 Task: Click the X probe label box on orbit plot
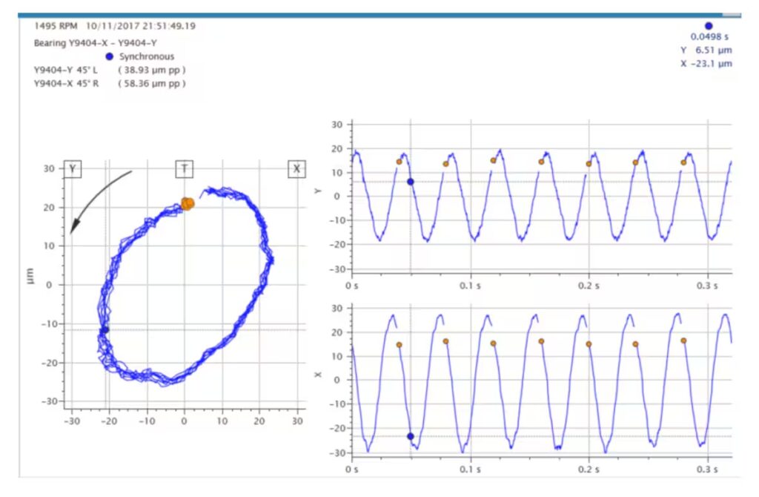tap(296, 169)
